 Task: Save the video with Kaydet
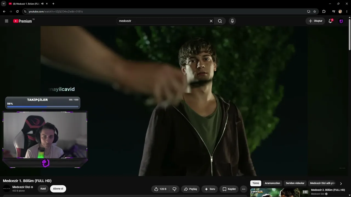pyautogui.click(x=229, y=189)
